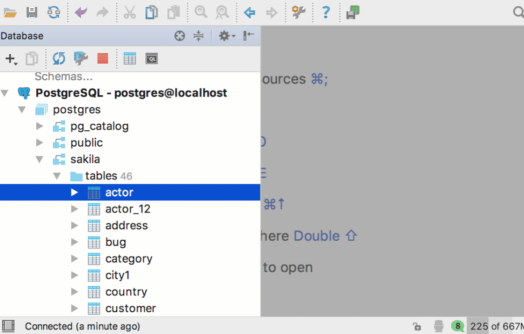The image size is (524, 334).
Task: Open the inspector hat icon in status bar
Action: 438,326
